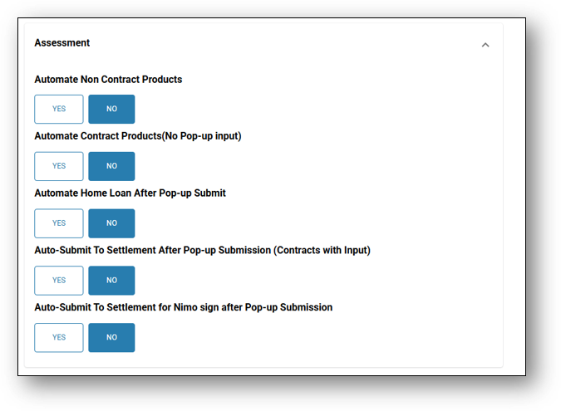Click the Automate Contract Products label text
The height and width of the screenshot is (411, 561).
coord(97,136)
